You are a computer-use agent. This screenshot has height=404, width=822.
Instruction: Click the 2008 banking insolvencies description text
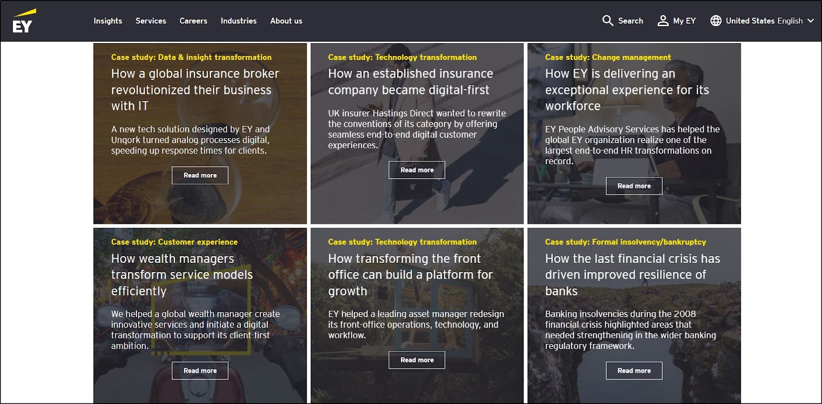coord(630,330)
